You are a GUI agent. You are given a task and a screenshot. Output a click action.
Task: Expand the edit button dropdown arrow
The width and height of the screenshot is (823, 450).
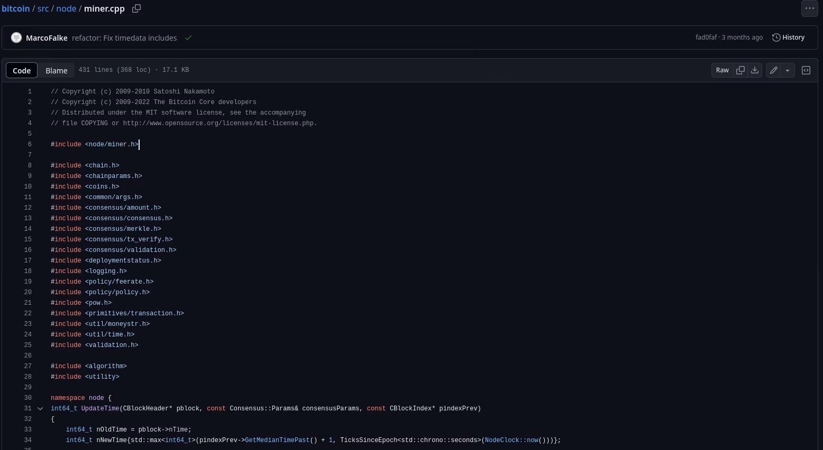(788, 70)
